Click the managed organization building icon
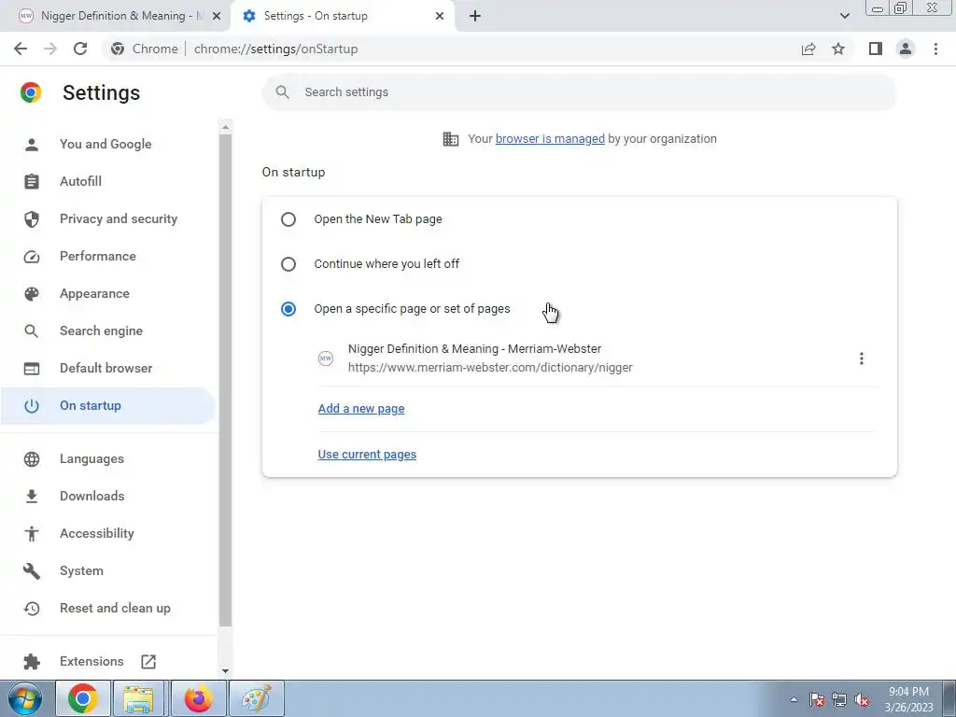This screenshot has width=956, height=717. pos(451,139)
